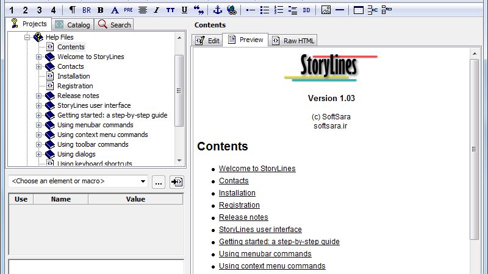Screen dimensions: 488x274
Task: Open Release notes link in preview
Action: [x=243, y=217]
